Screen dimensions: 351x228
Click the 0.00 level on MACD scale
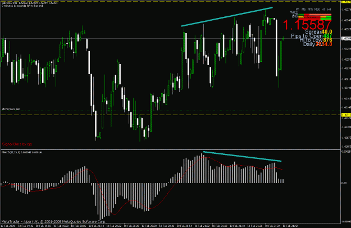[x=344, y=183]
